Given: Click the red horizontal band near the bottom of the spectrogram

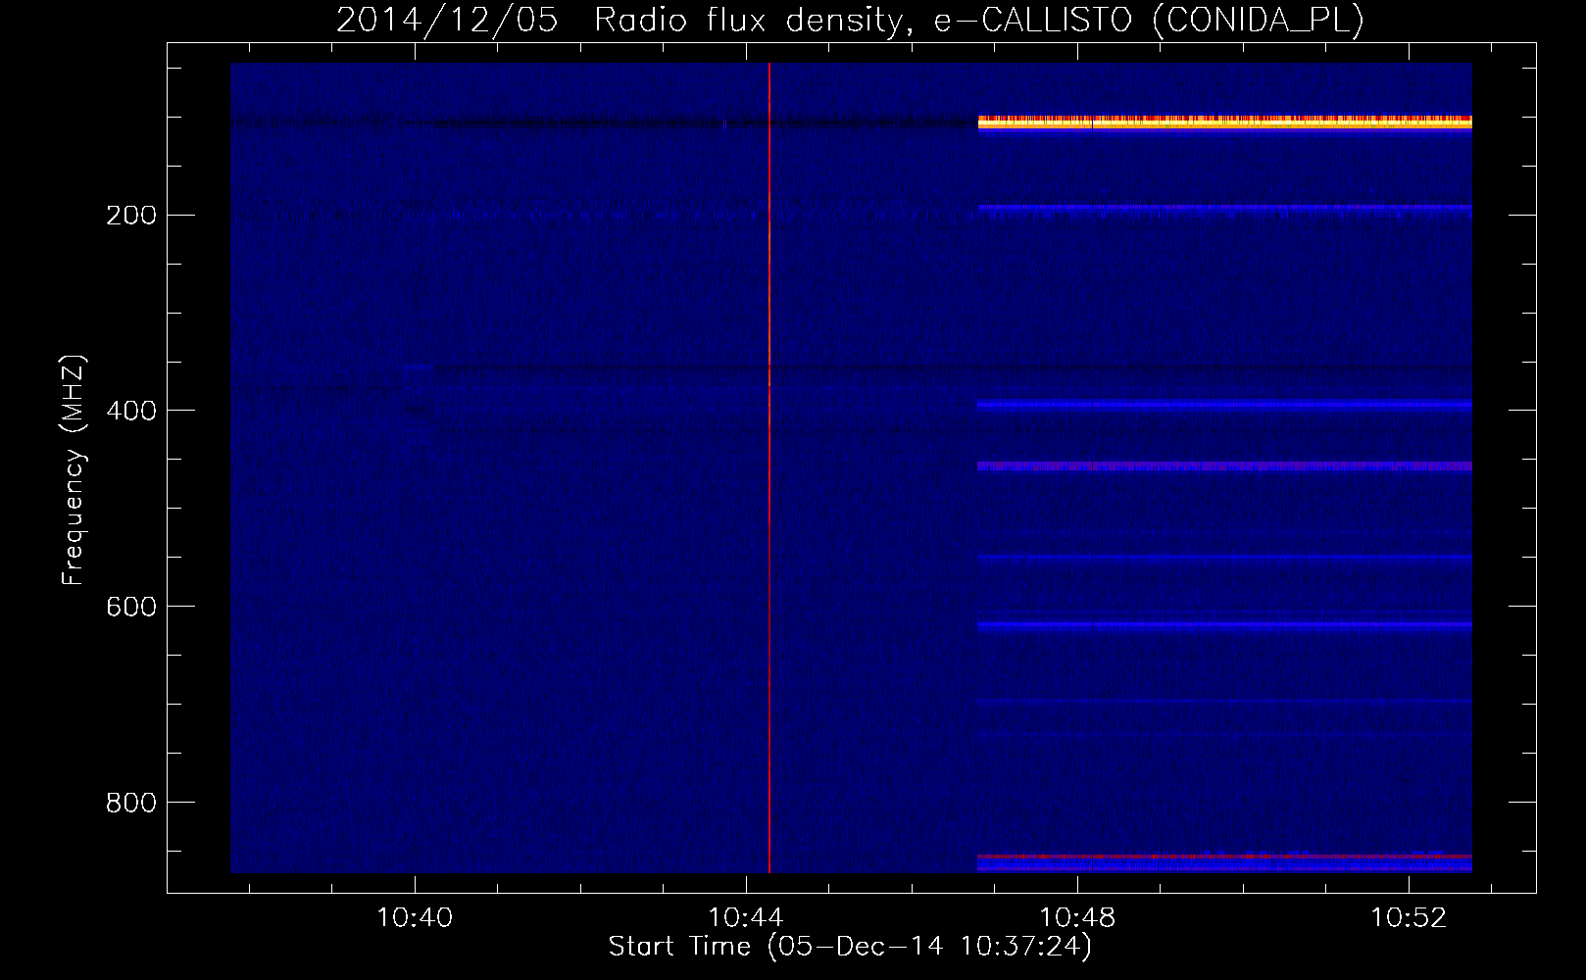Looking at the screenshot, I should [1225, 857].
